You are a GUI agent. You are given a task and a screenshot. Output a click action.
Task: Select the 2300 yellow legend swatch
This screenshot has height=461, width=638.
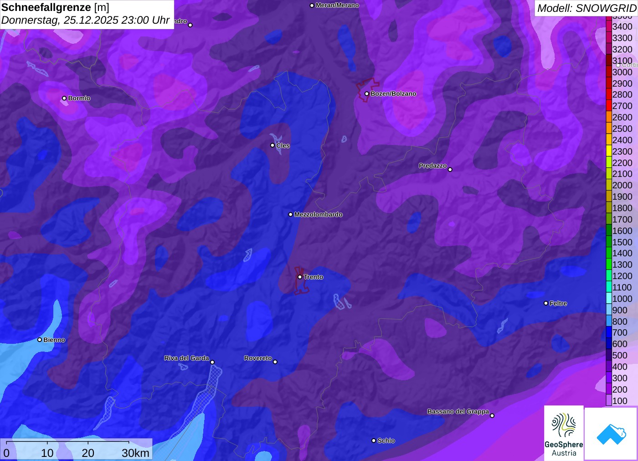click(x=609, y=151)
